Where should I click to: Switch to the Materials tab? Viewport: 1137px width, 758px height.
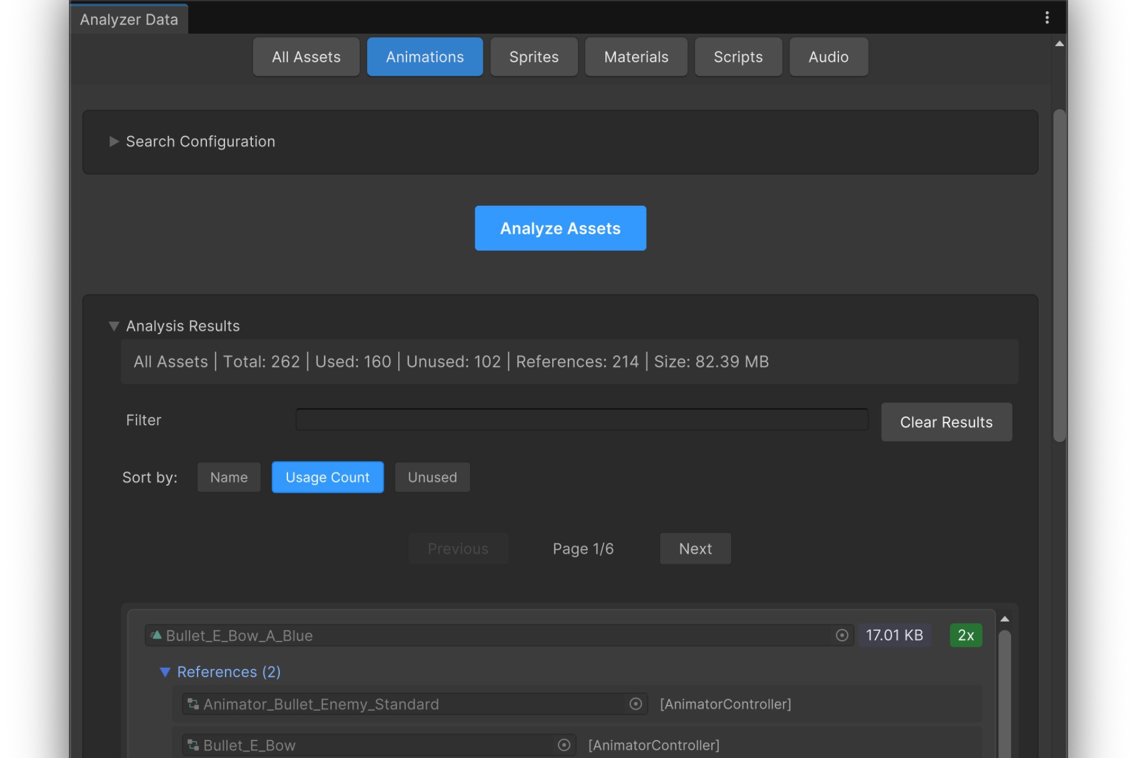pos(636,57)
